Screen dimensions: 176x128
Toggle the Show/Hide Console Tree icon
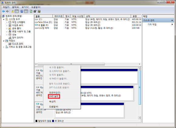click(17, 11)
